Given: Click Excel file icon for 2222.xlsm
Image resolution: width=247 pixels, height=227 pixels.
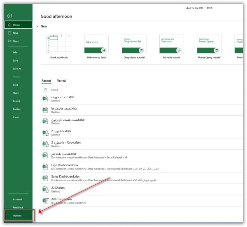Looking at the screenshot, I should click(x=45, y=189).
